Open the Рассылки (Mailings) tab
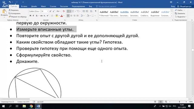194x109 pixels. (x=64, y=6)
